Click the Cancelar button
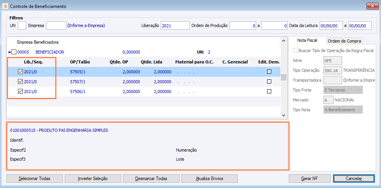 coord(354,179)
